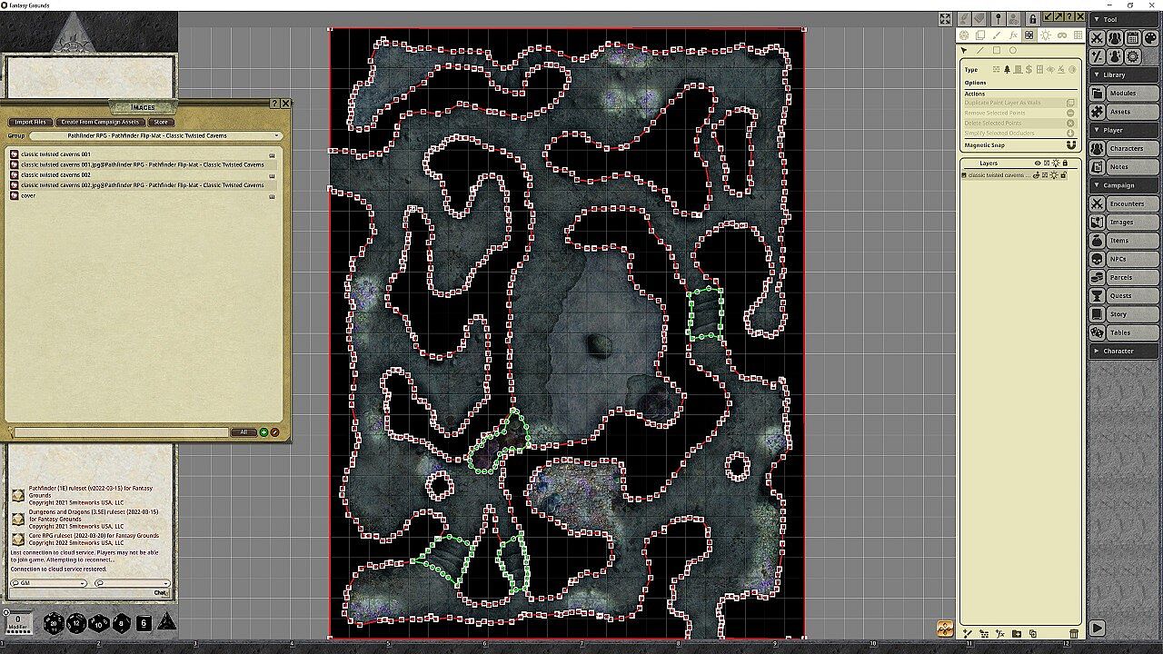Viewport: 1163px width, 654px height.
Task: Delete layer with the trash icon
Action: [x=1074, y=634]
